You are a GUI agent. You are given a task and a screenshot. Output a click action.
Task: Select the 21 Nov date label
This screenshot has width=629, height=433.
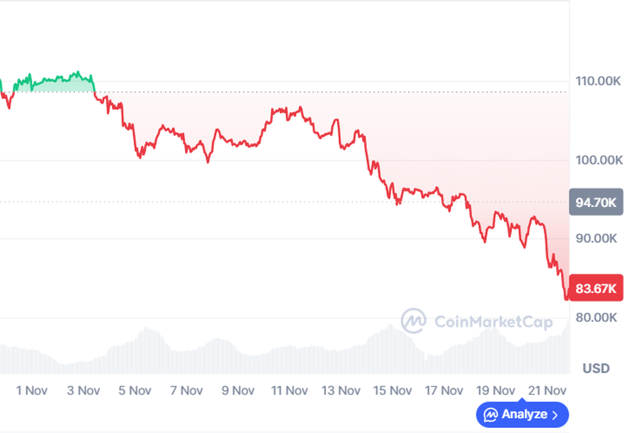point(547,390)
